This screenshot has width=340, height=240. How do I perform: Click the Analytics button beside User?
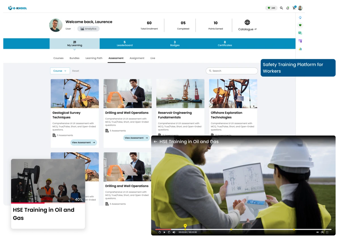click(88, 29)
